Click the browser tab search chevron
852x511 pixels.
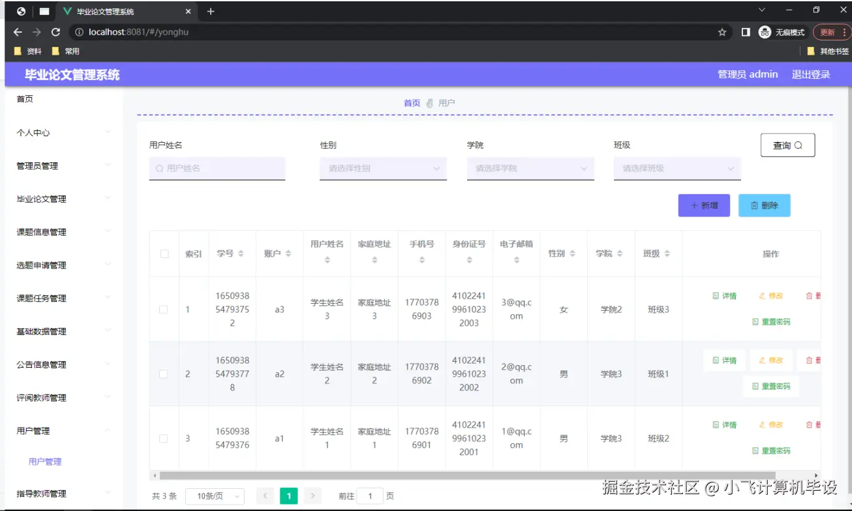pyautogui.click(x=761, y=10)
